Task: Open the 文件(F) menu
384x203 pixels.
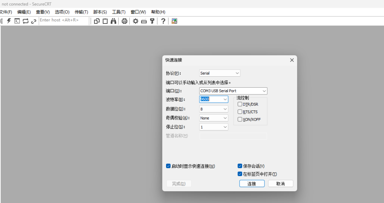Action: click(x=6, y=12)
